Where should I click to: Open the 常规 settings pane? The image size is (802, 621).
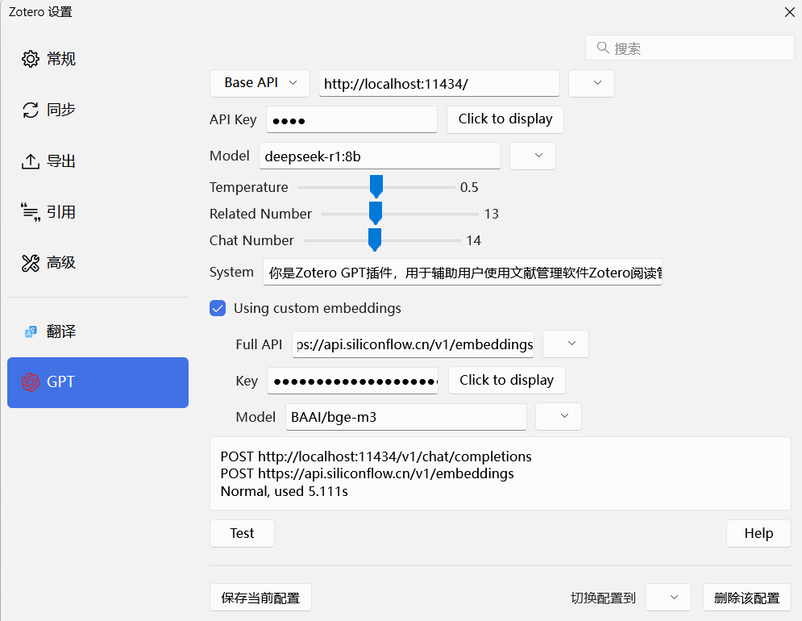(x=98, y=59)
